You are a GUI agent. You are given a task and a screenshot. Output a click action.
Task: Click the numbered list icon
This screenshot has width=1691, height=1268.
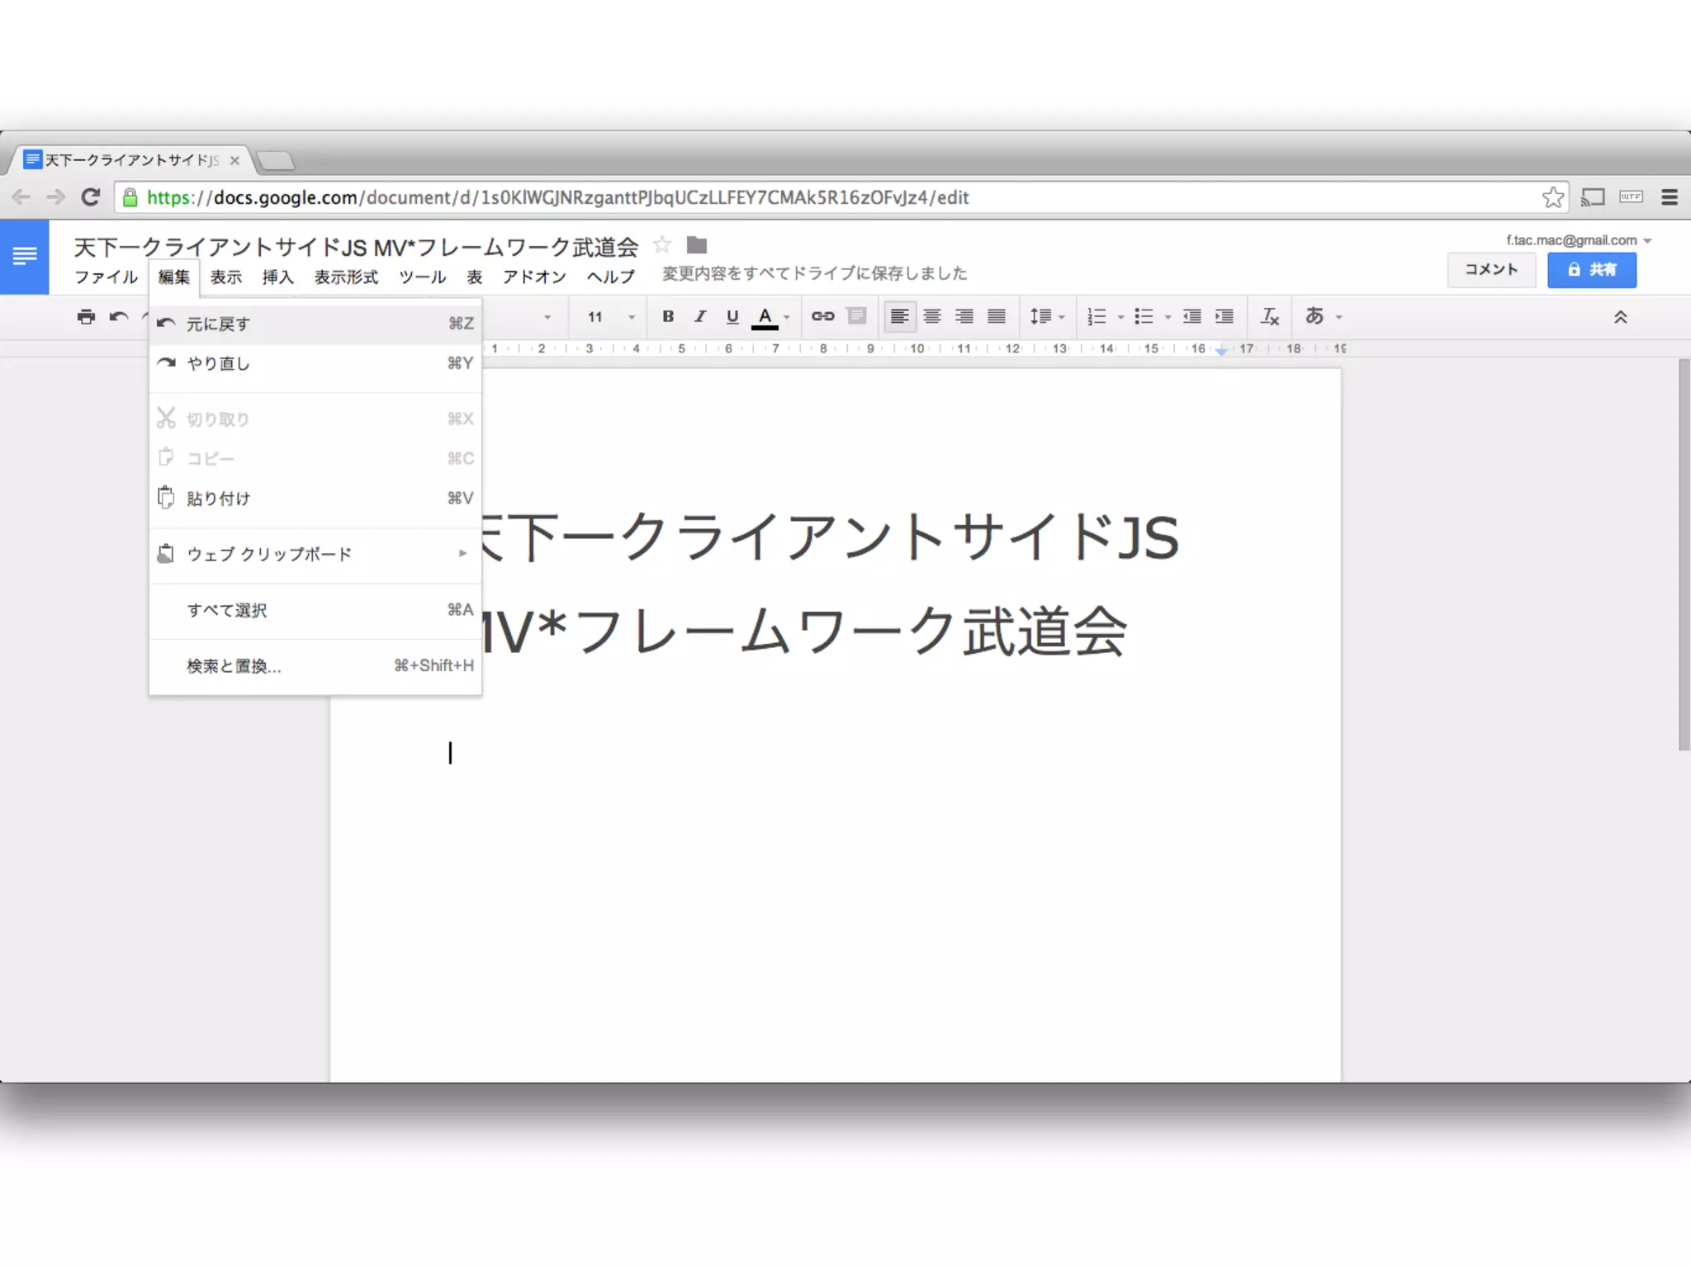[x=1097, y=316]
